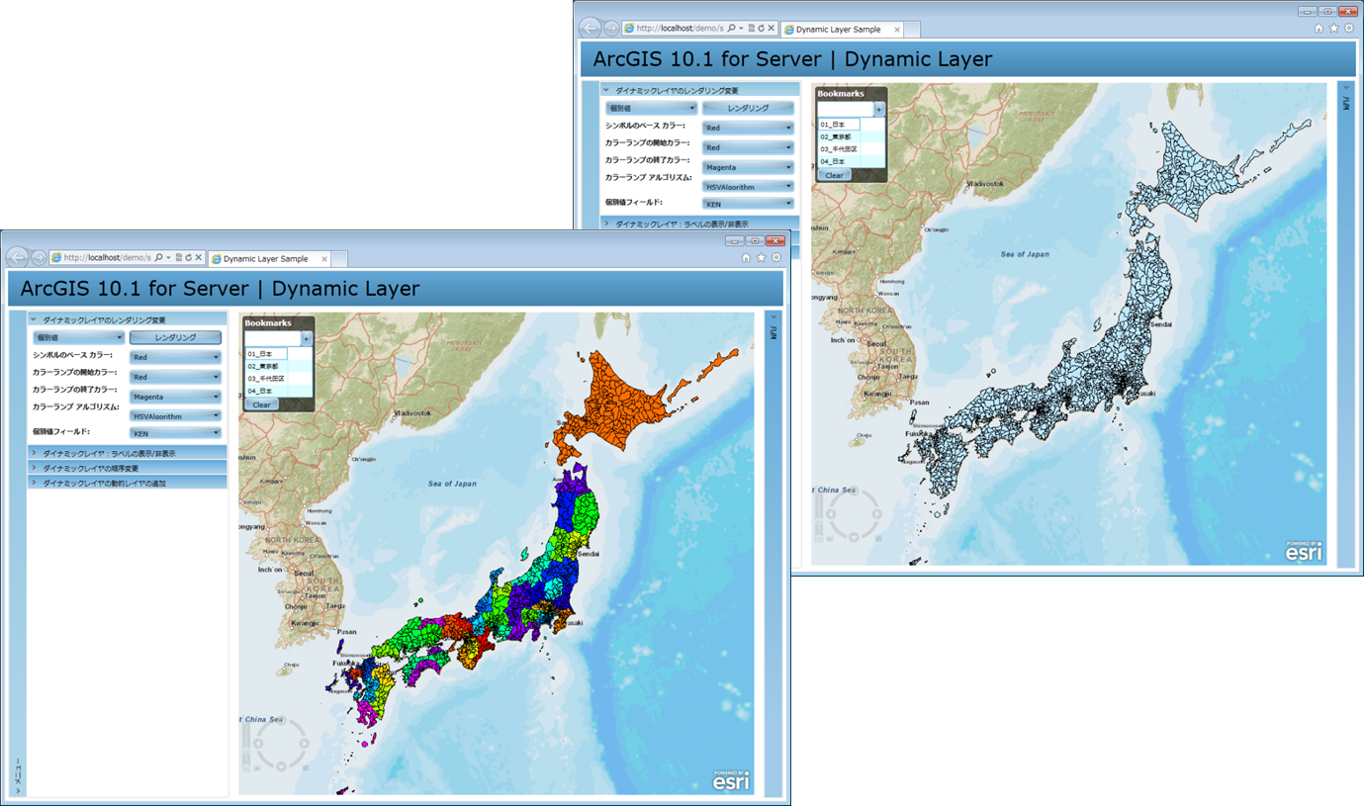Refresh the page in the front window
The width and height of the screenshot is (1364, 806).
pos(188,258)
